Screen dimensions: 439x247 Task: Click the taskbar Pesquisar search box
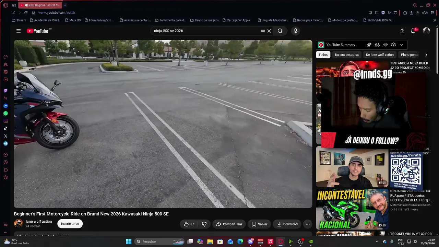coord(159,242)
